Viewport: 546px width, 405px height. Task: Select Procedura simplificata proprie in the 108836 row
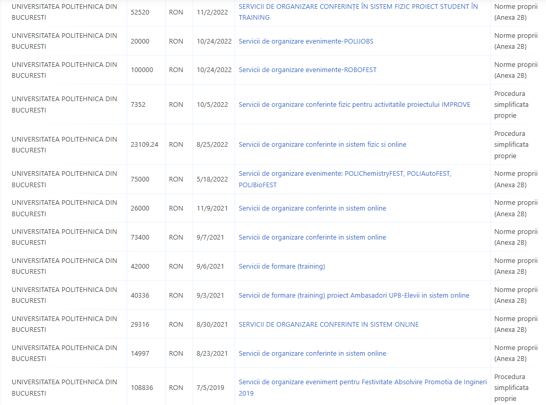click(511, 387)
